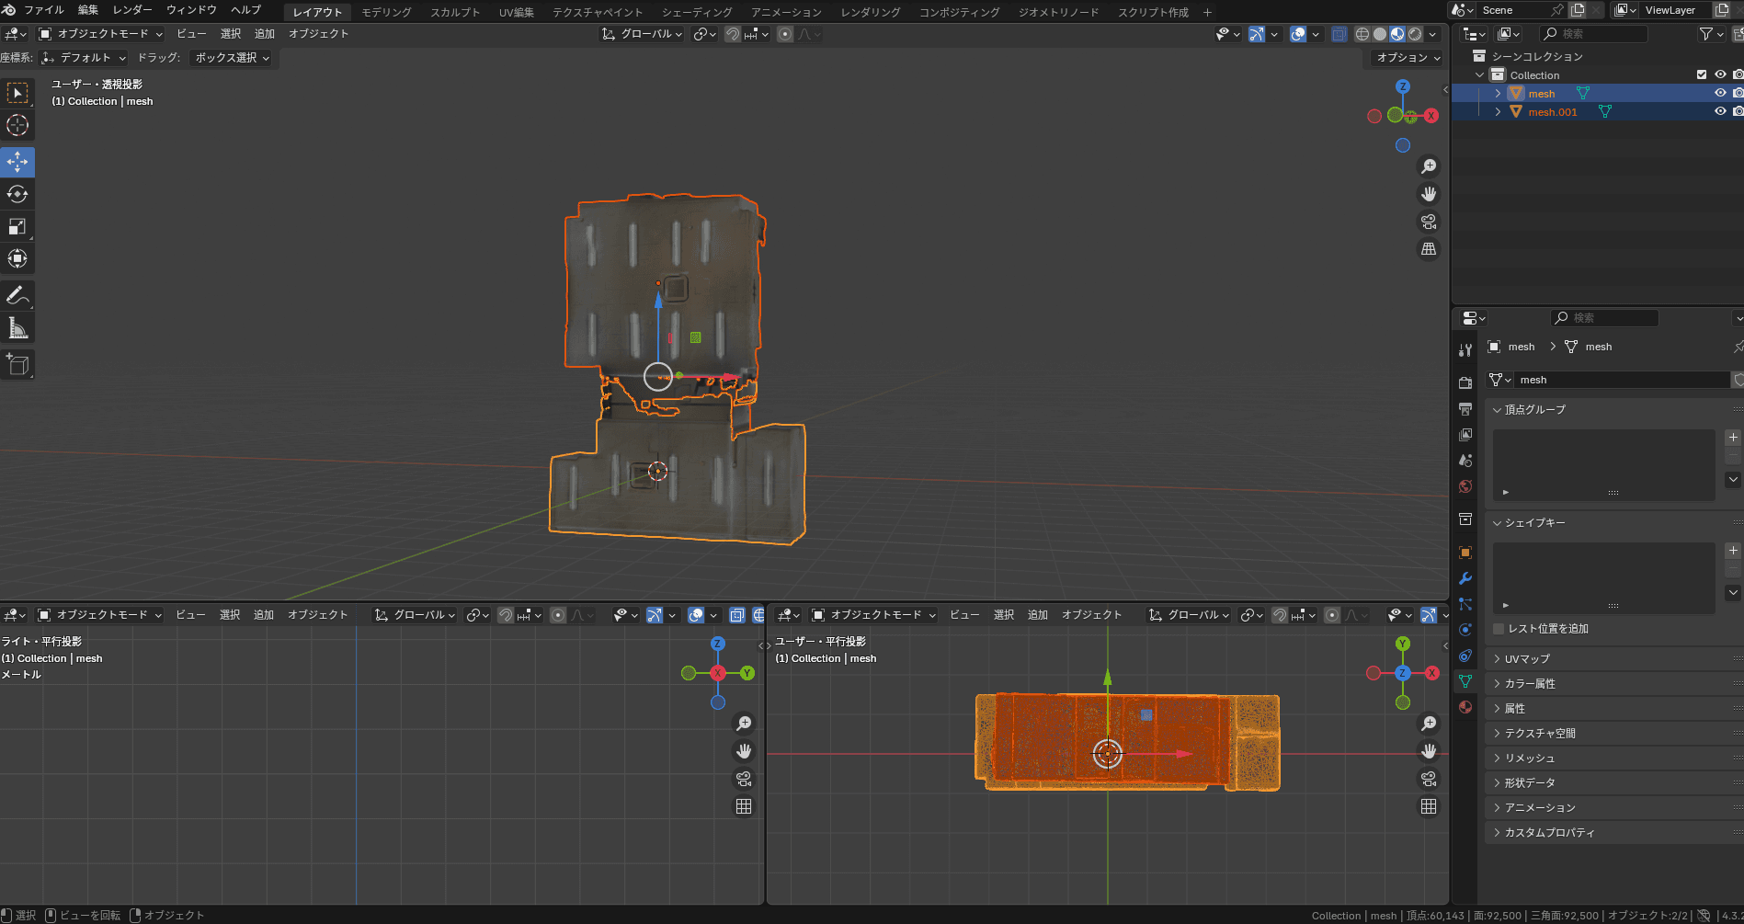Open the ボックス選択 drag dropdown
The width and height of the screenshot is (1744, 924).
pos(232,58)
